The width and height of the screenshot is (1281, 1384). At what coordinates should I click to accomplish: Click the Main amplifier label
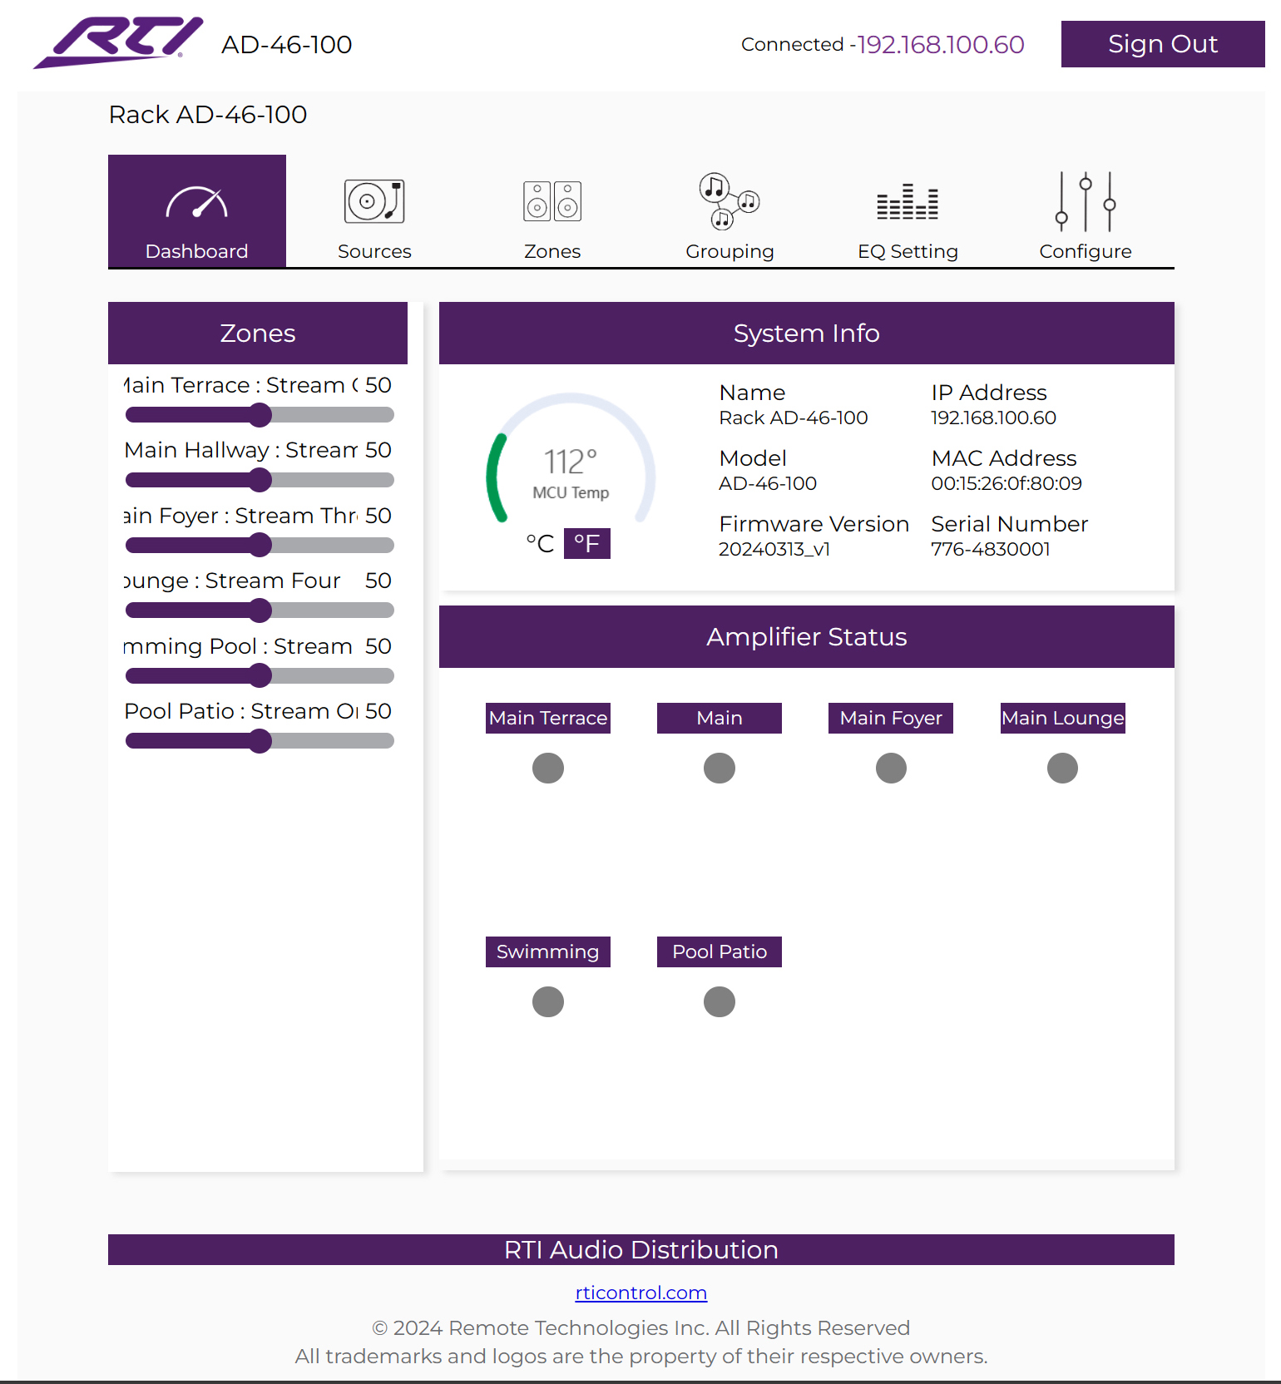pos(720,718)
